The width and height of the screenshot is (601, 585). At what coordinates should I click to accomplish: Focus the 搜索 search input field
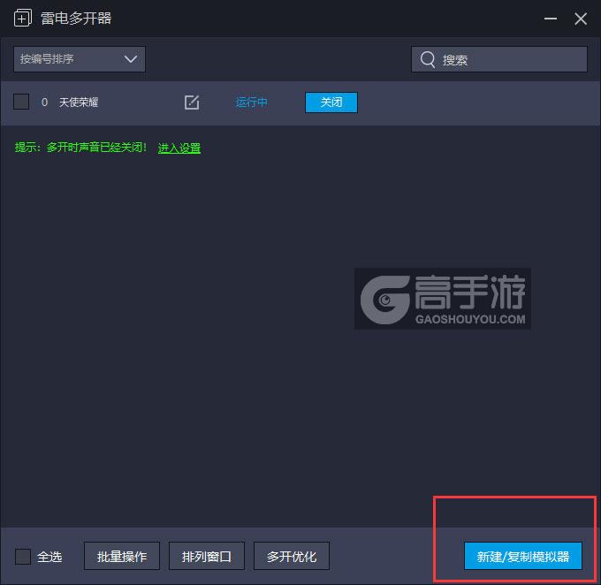click(499, 59)
